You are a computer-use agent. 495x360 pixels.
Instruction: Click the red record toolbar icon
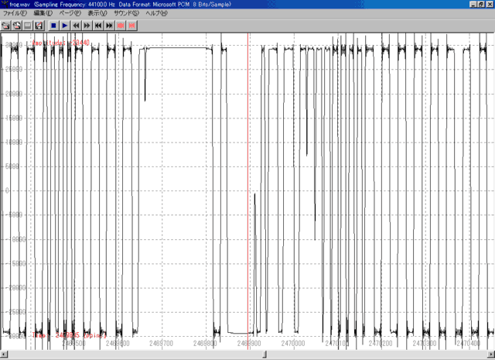pos(121,26)
